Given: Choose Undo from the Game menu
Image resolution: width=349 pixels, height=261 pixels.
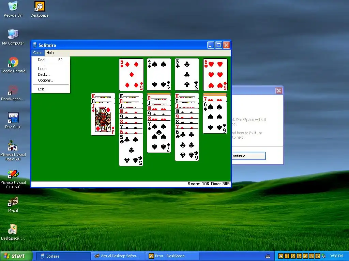Looking at the screenshot, I should (x=51, y=69).
